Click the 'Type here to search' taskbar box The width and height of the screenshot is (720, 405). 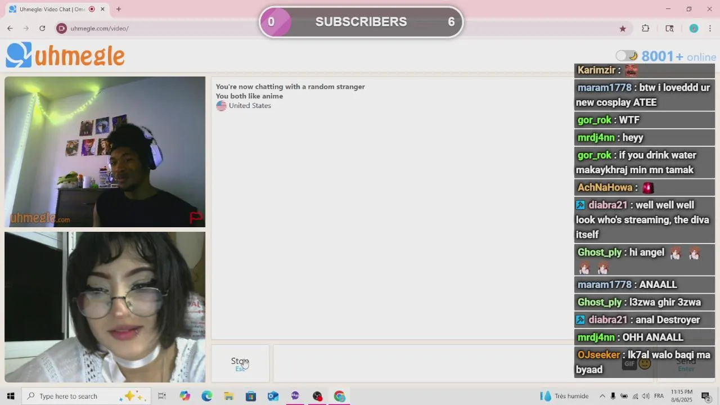pos(87,396)
